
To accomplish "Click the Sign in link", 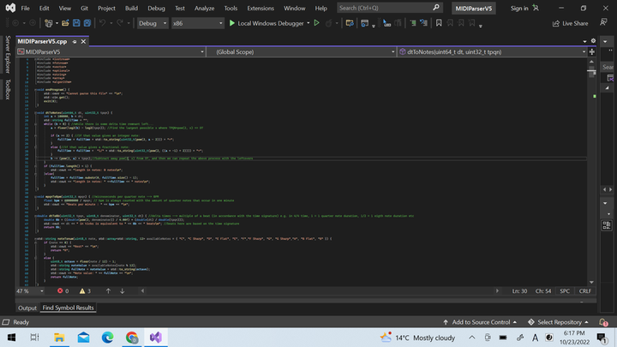I will click(519, 8).
